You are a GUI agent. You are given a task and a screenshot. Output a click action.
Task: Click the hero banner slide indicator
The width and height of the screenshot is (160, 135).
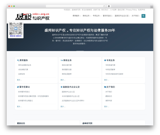coord(80,51)
